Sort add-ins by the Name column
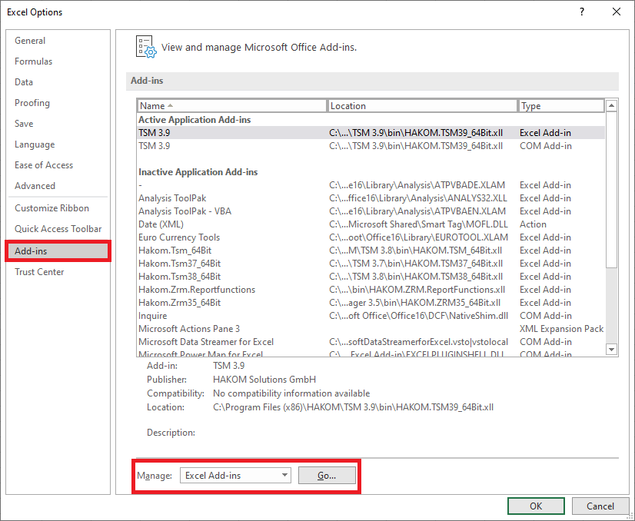The image size is (635, 521). (x=231, y=105)
